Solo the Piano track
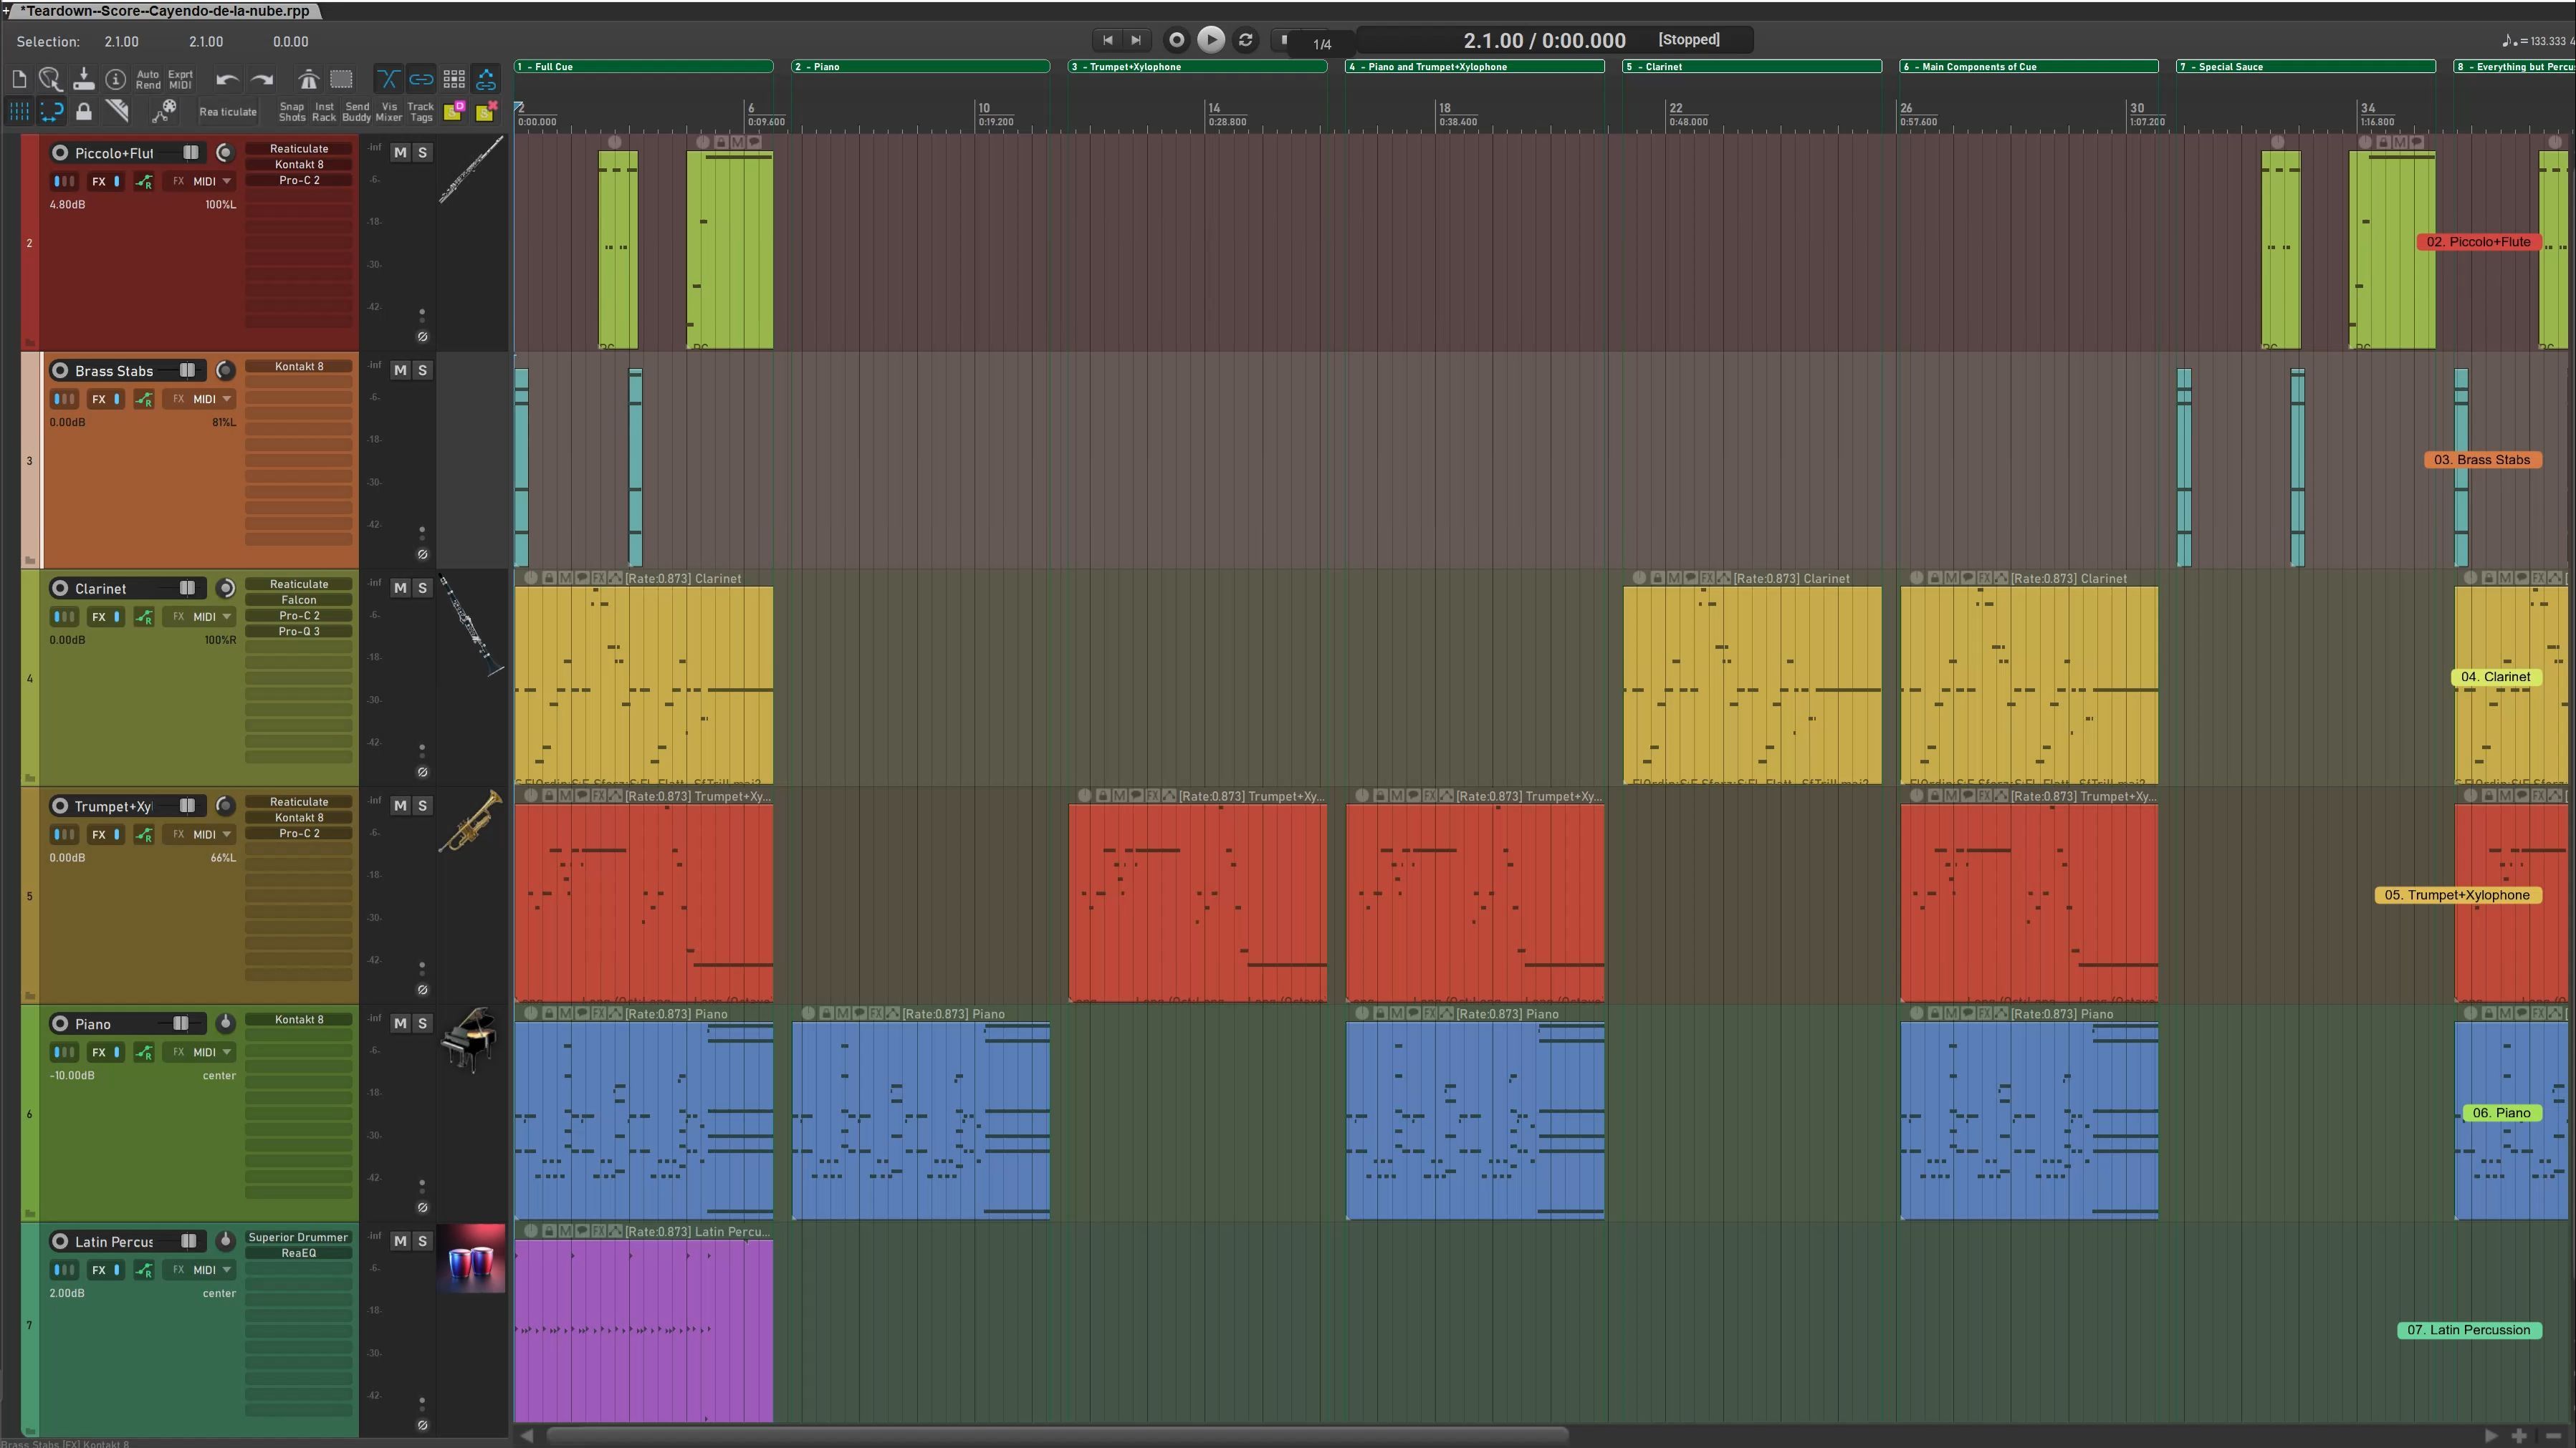 pos(422,1023)
